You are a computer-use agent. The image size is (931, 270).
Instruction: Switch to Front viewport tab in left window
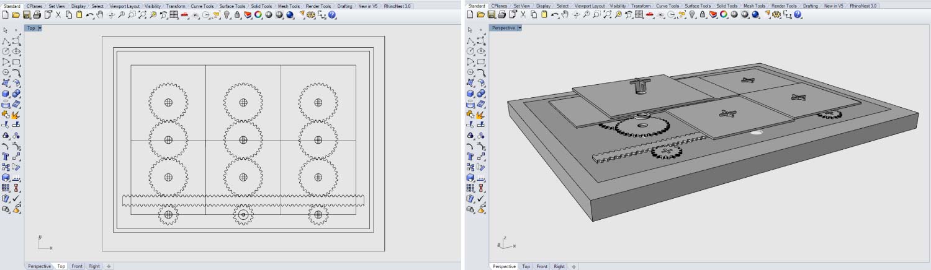[77, 266]
